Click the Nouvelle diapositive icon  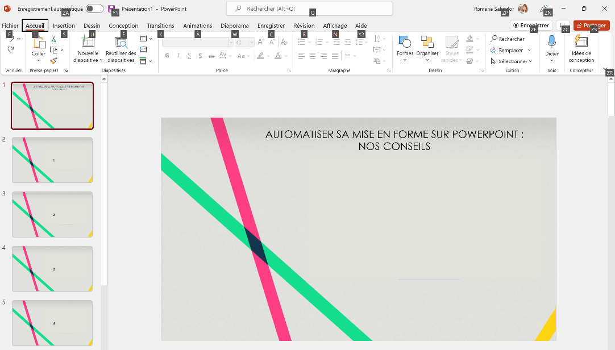(x=88, y=41)
